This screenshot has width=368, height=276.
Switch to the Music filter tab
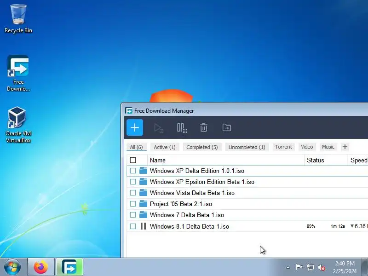tap(328, 147)
